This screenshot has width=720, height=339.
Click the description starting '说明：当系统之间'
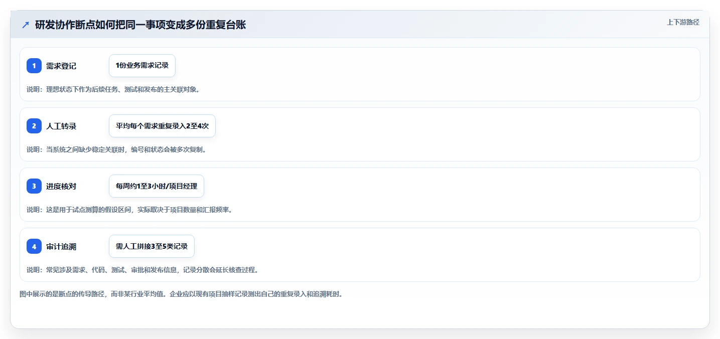[116, 149]
